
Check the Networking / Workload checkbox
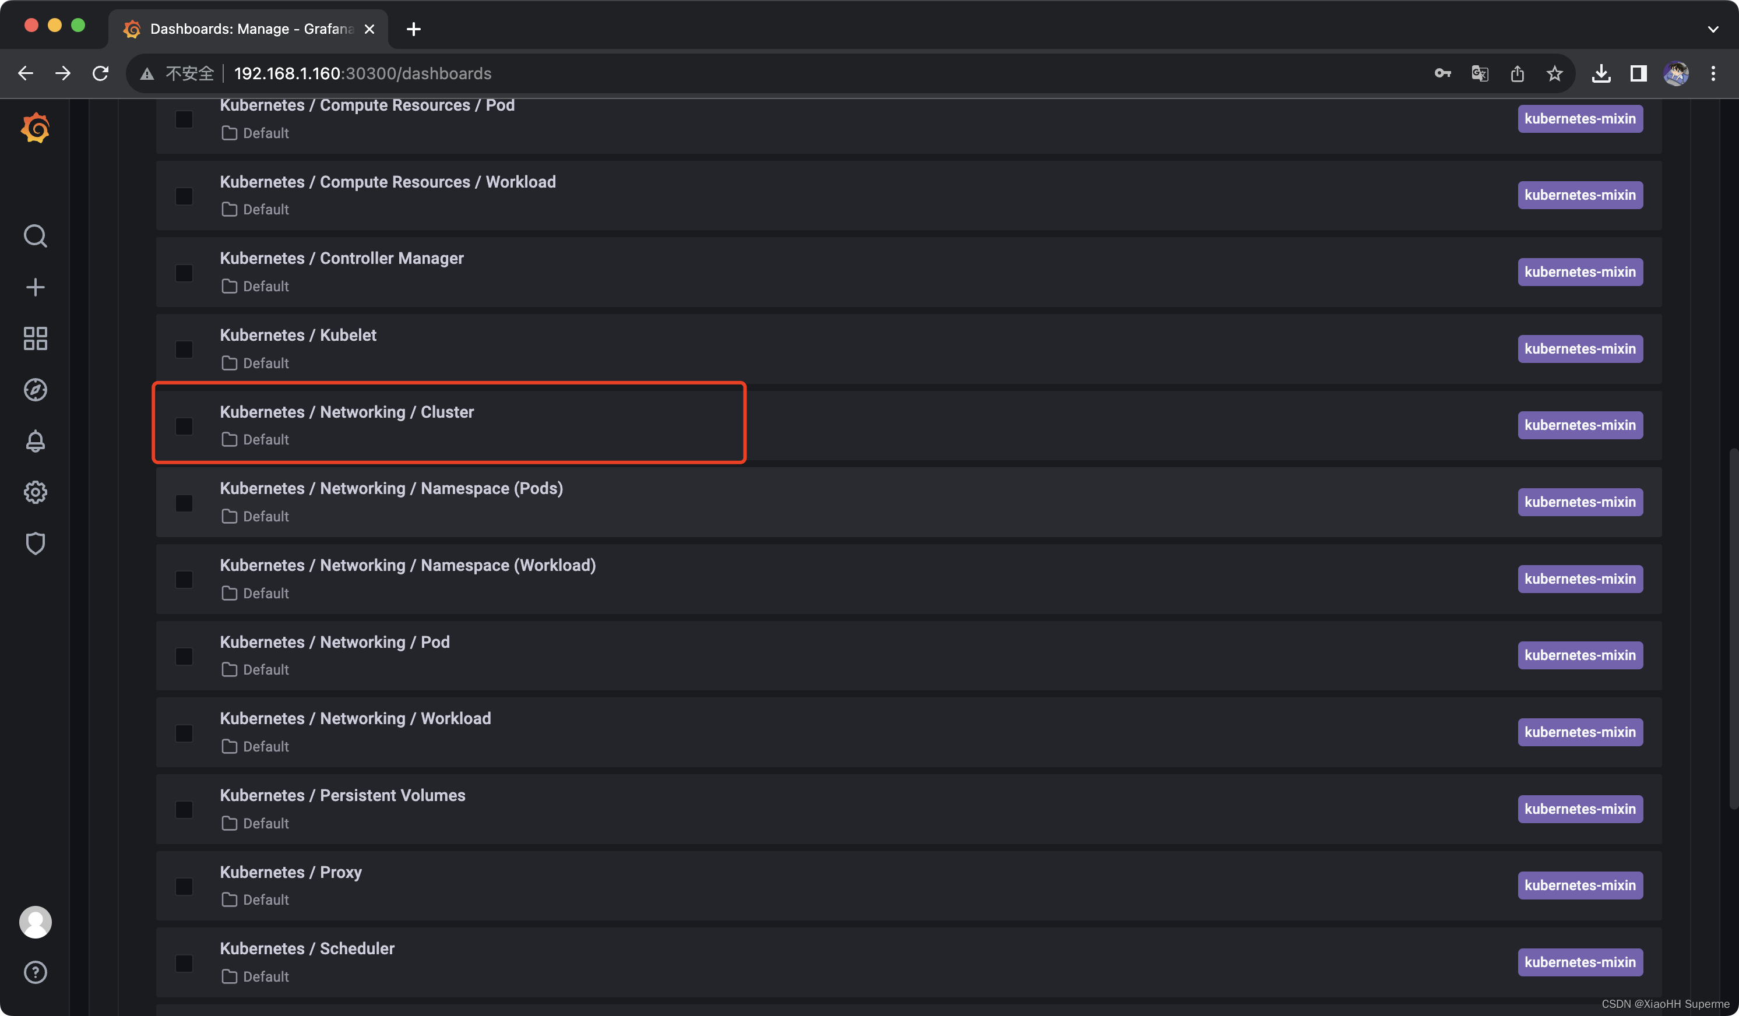[184, 732]
